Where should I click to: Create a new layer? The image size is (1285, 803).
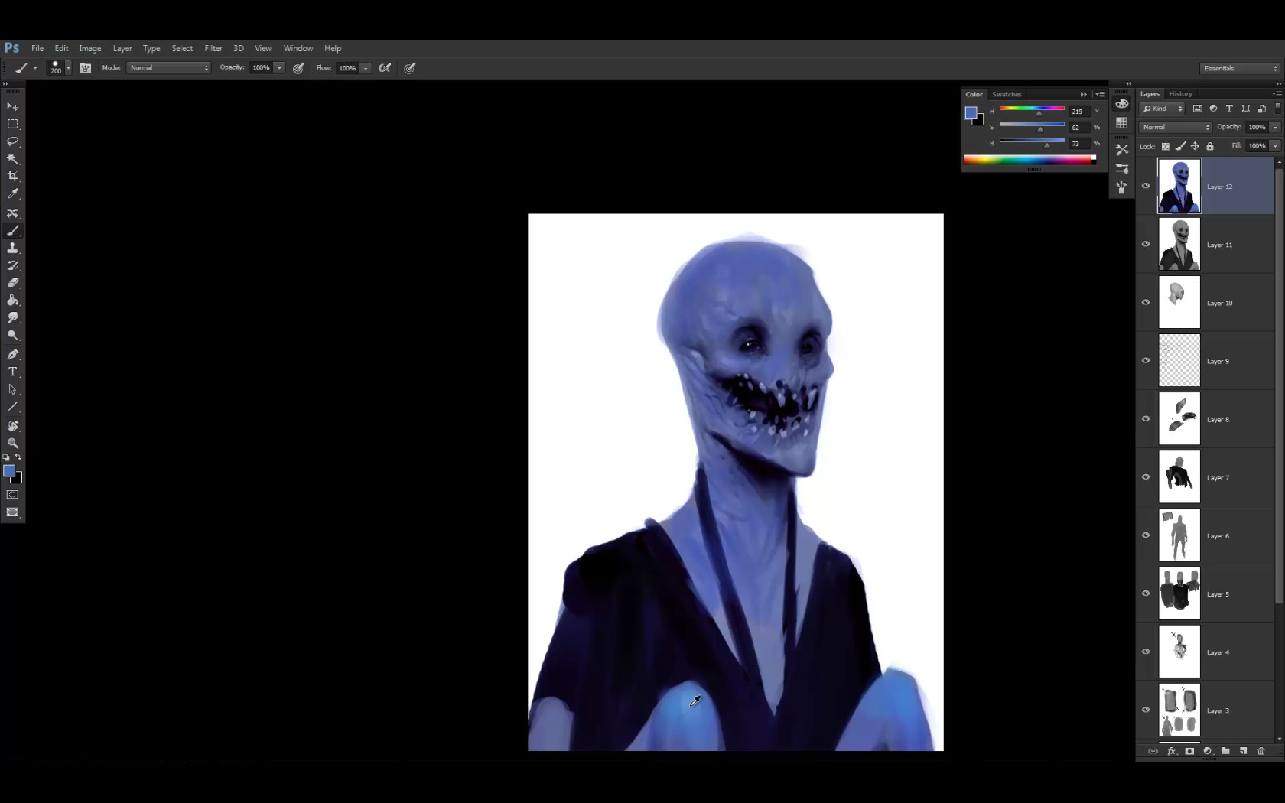tap(1243, 751)
